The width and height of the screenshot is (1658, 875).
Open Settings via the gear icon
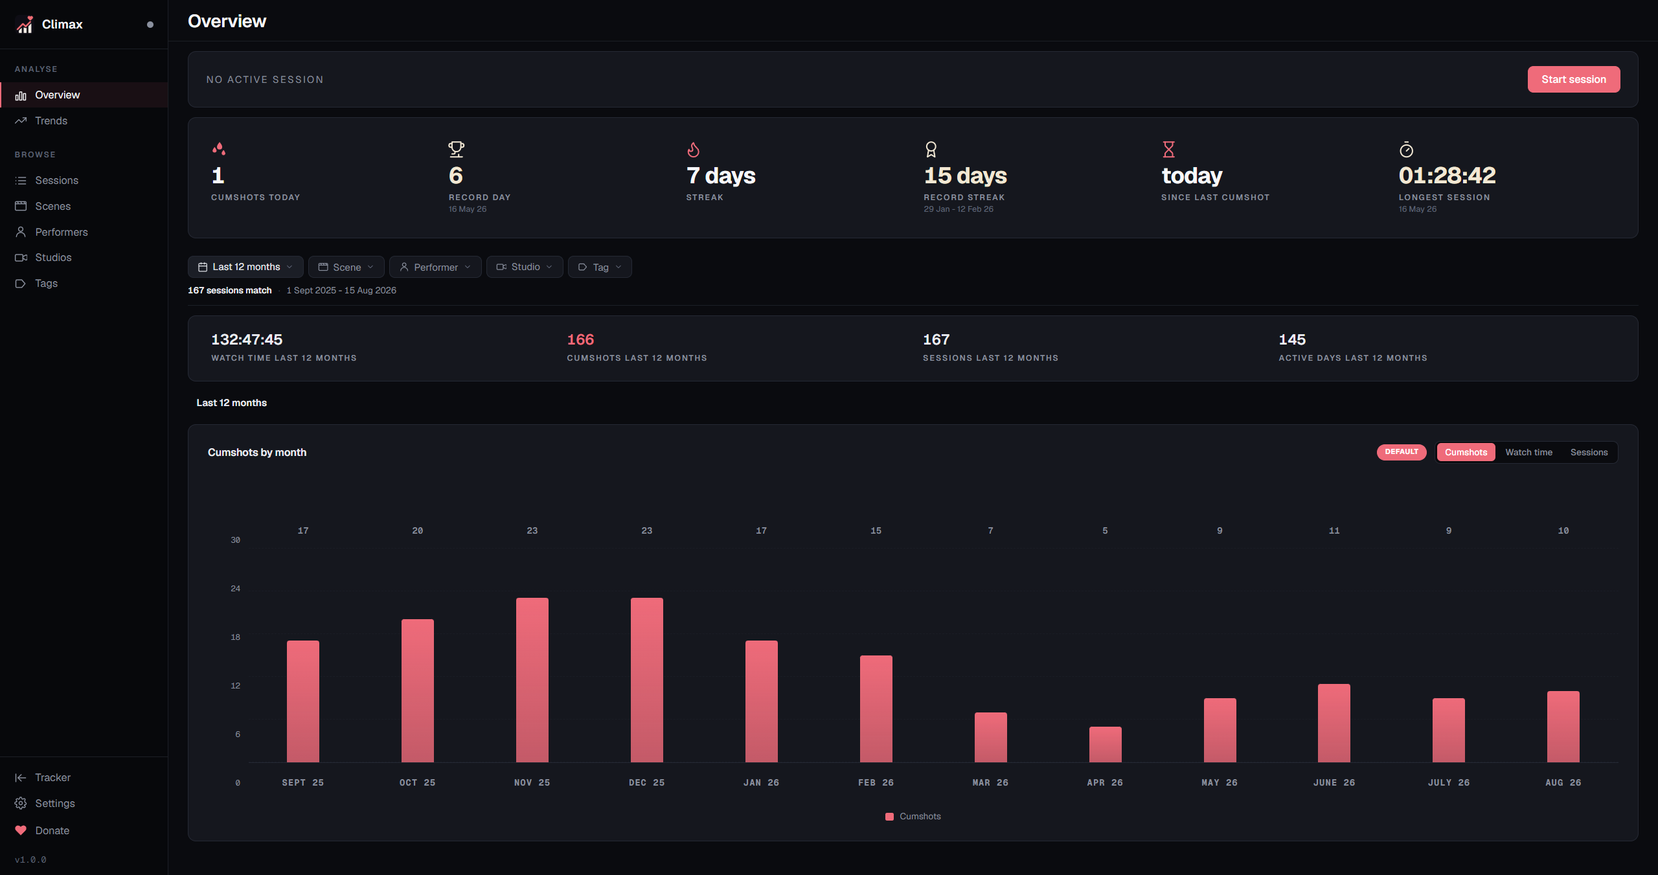(21, 803)
